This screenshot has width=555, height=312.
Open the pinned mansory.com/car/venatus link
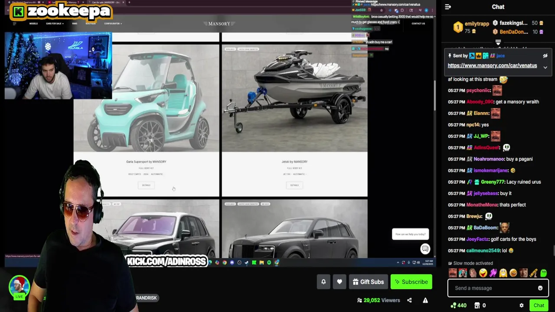click(x=492, y=66)
